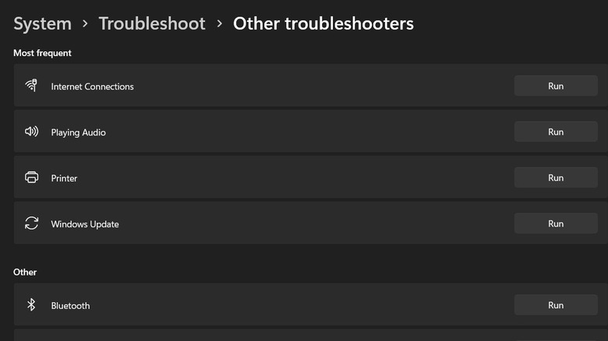Select the Internet Connections label text

[92, 86]
